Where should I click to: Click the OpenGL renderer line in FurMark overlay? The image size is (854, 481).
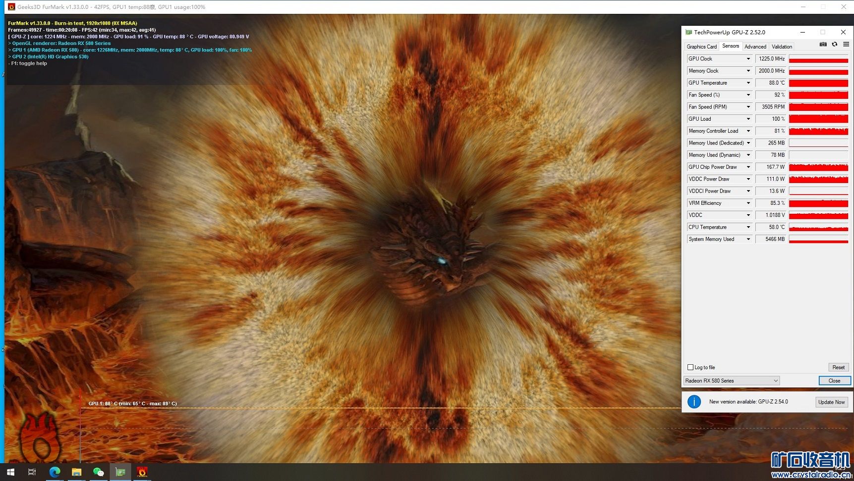coord(59,43)
